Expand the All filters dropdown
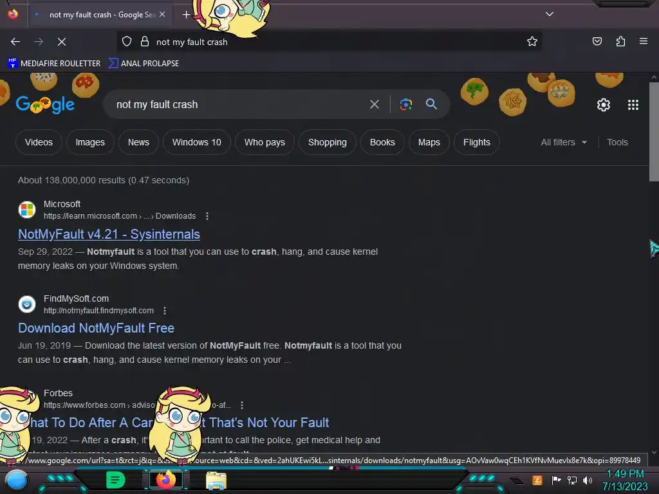659x494 pixels. click(564, 142)
